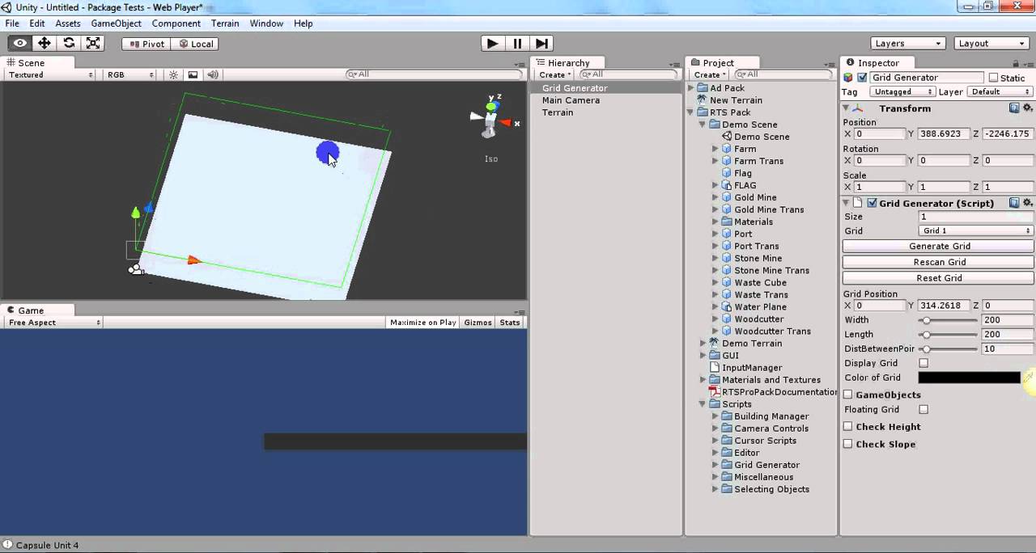Click the Step frame button
The height and width of the screenshot is (553, 1036).
pos(542,44)
